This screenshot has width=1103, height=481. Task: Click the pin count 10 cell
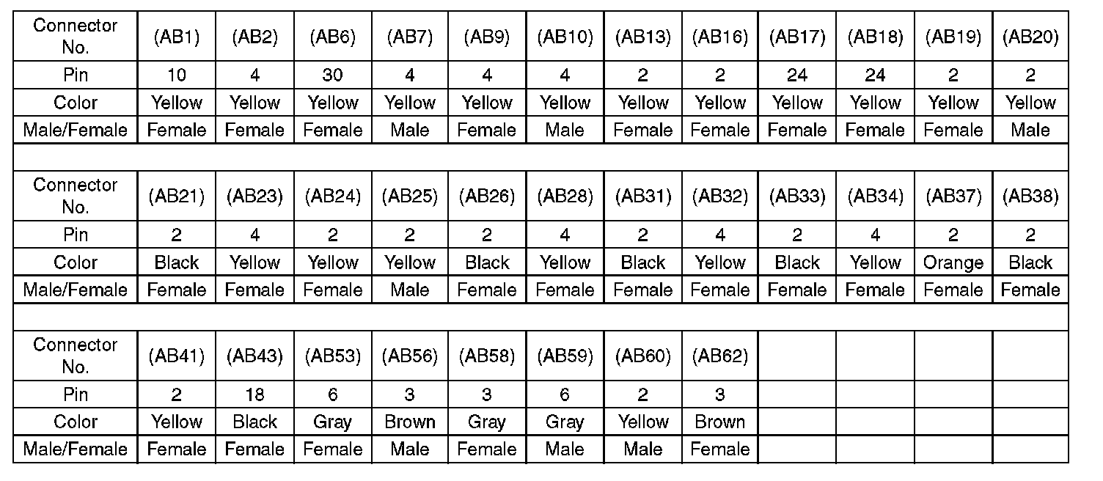tap(176, 76)
